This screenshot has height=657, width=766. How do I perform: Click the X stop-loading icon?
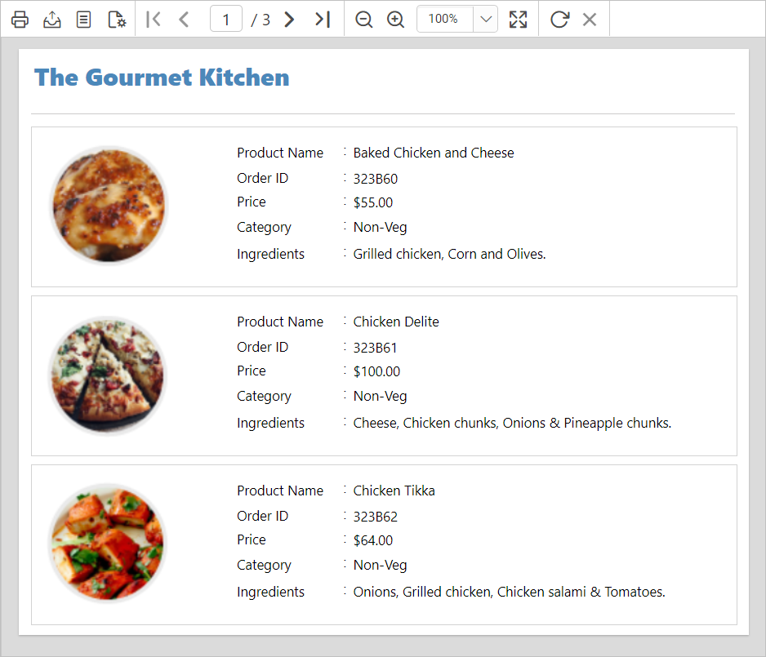click(590, 20)
